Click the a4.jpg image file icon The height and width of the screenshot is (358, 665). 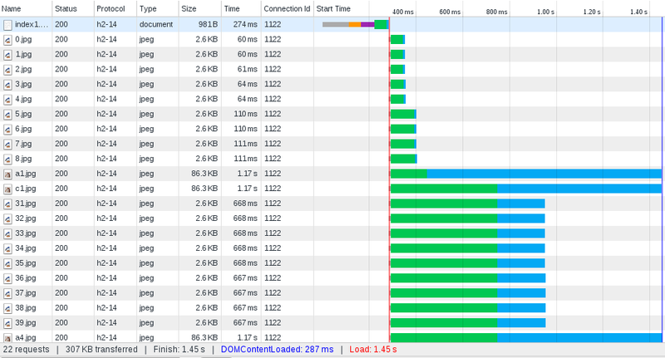coord(7,338)
